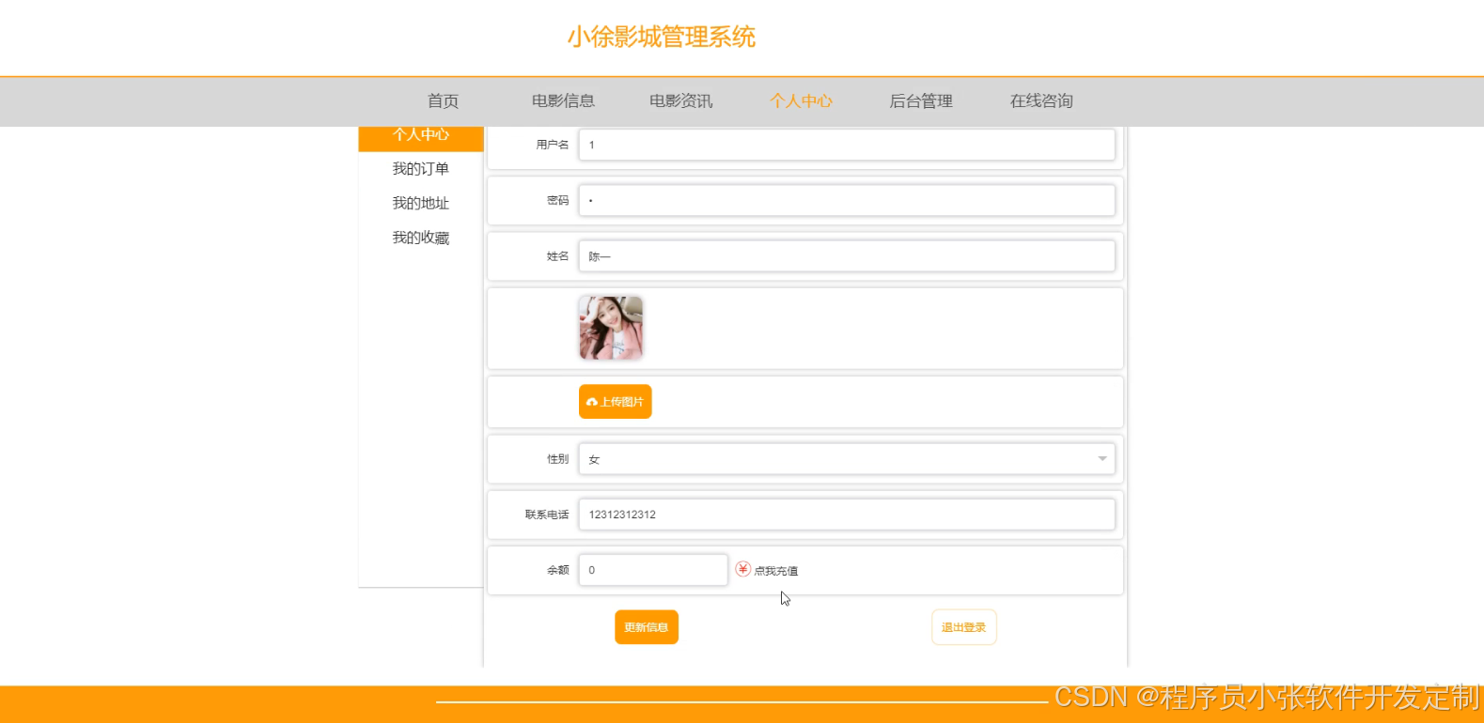
Task: Click the 点我充值 recharge link
Action: pyautogui.click(x=776, y=571)
